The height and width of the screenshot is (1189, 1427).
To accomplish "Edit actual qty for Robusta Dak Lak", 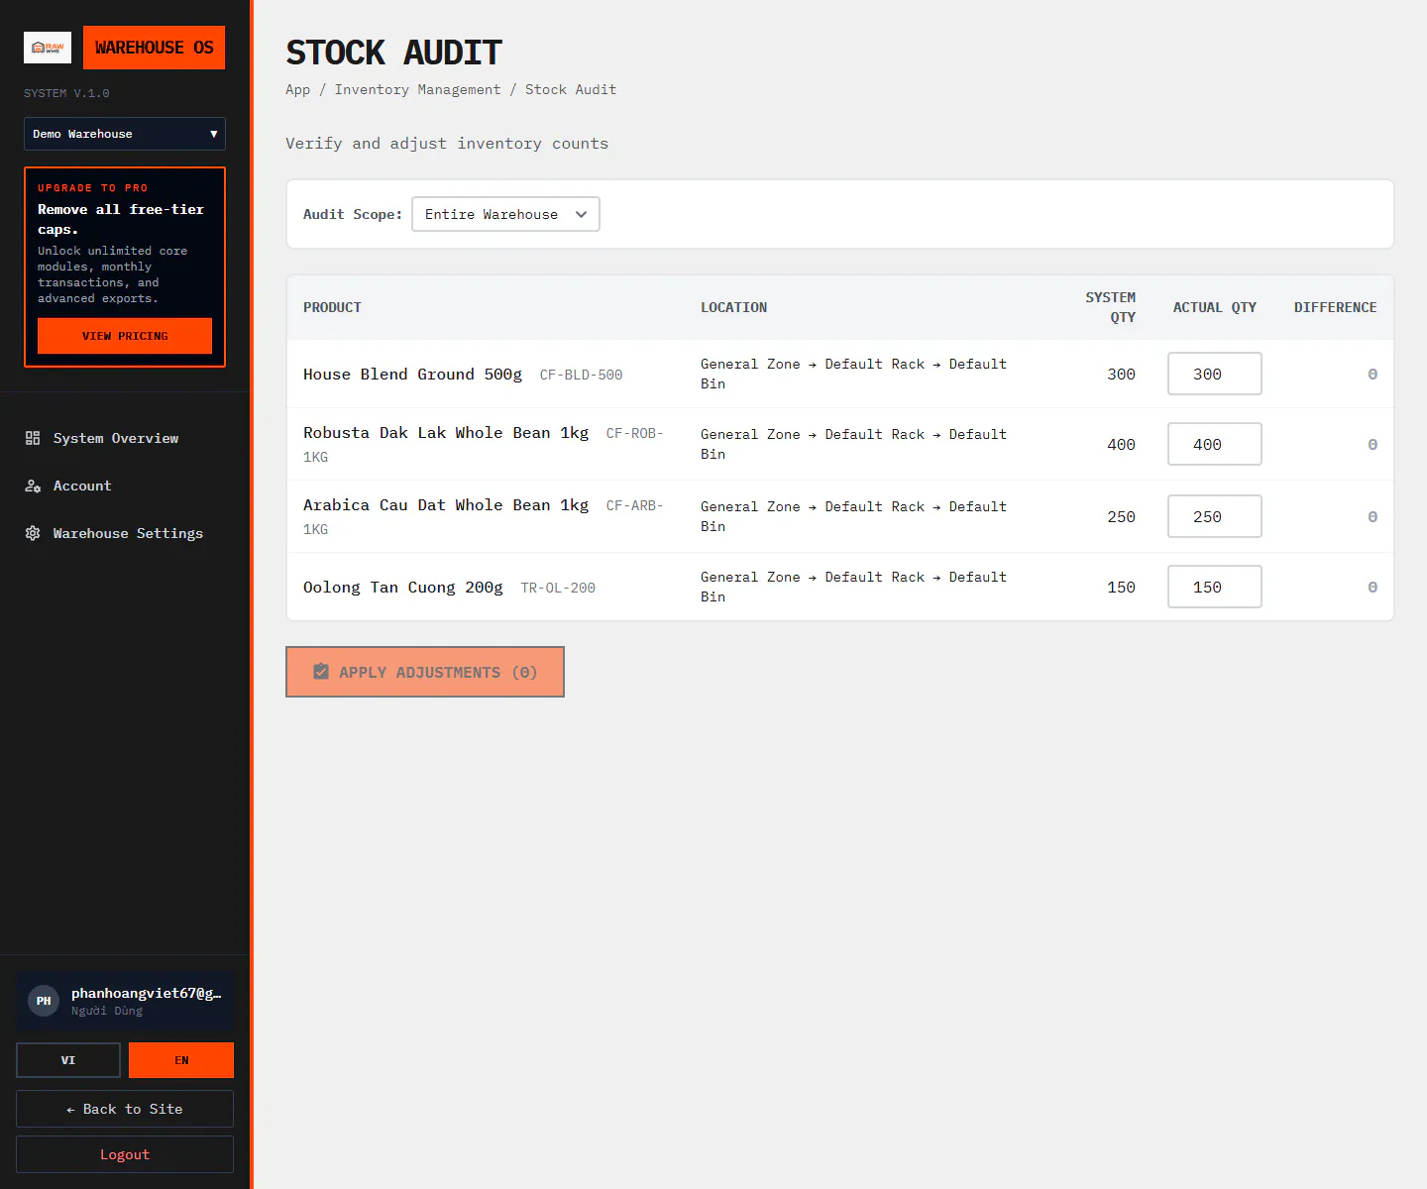I will [1215, 444].
